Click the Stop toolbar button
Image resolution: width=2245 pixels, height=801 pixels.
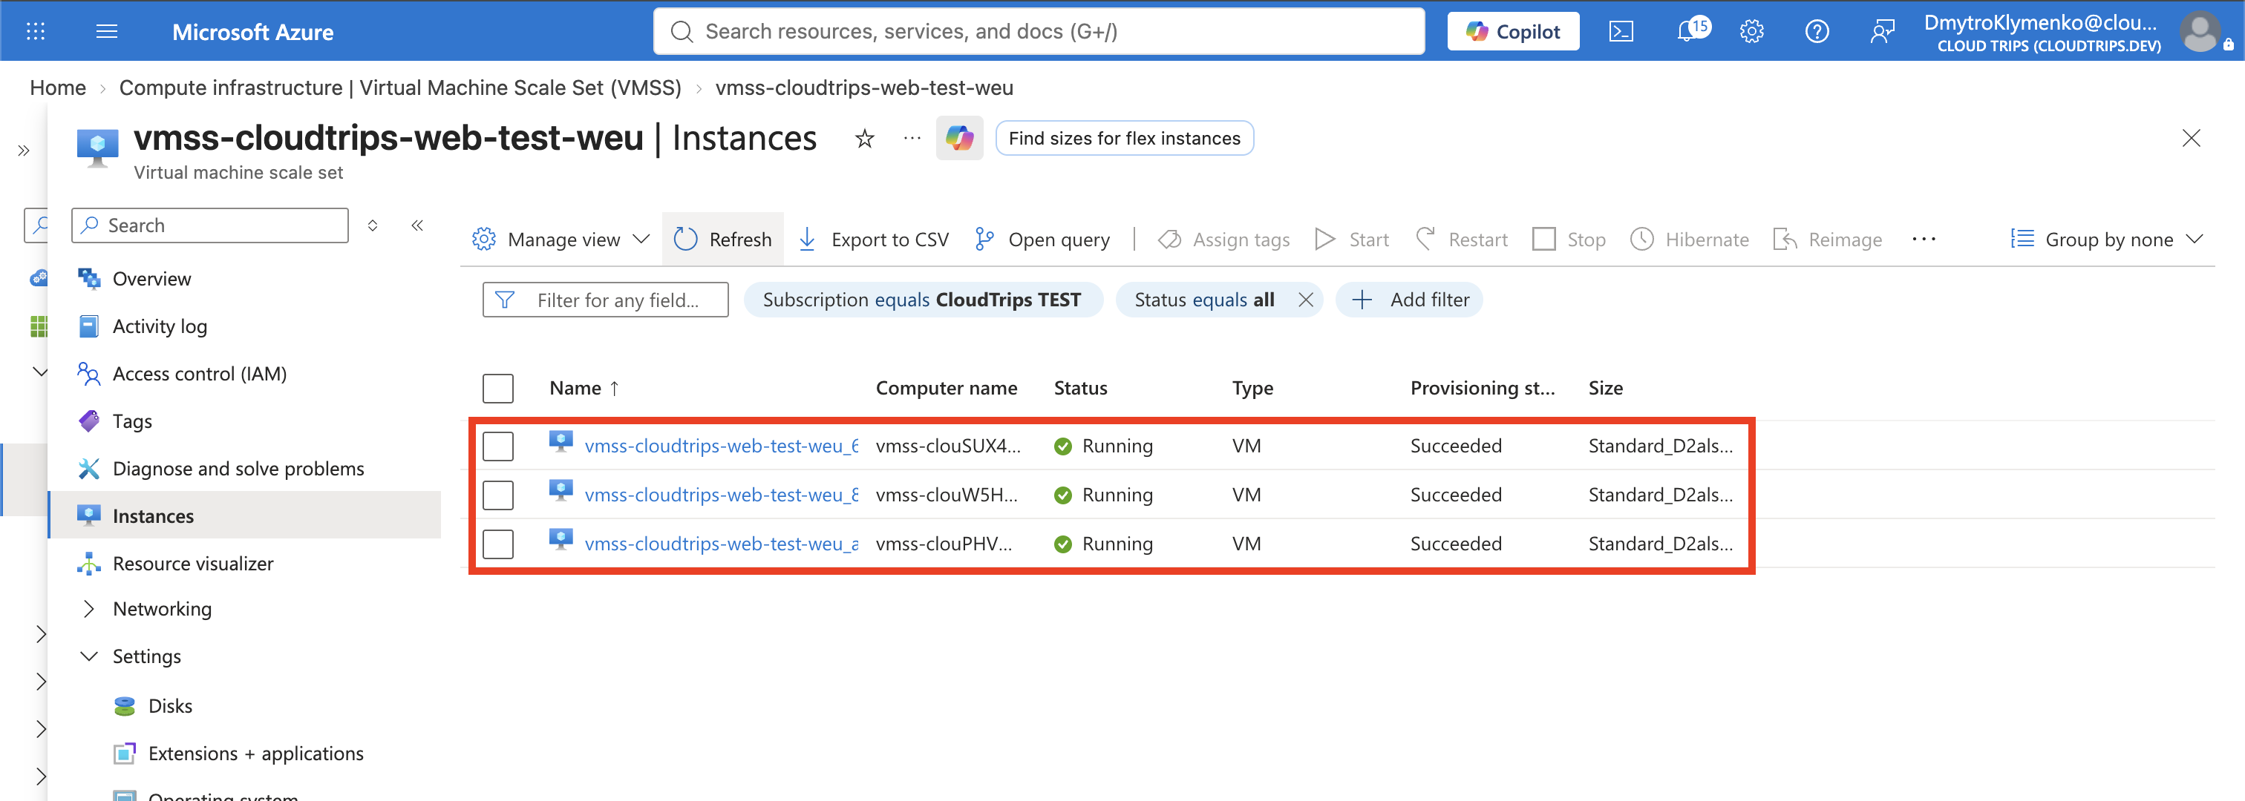click(x=1569, y=240)
